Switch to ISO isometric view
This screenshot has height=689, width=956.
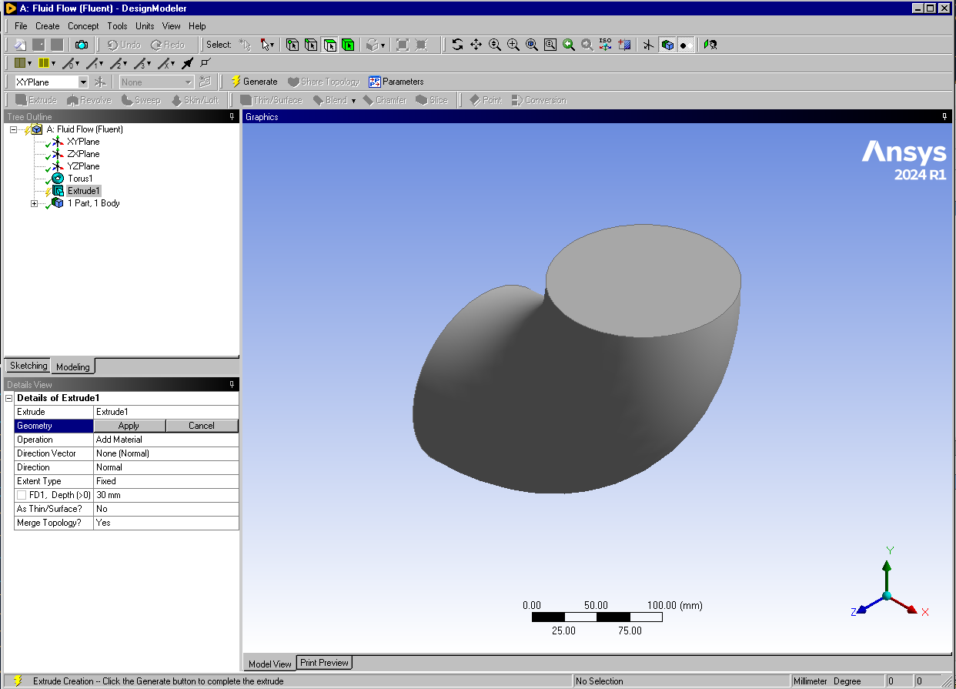[605, 45]
